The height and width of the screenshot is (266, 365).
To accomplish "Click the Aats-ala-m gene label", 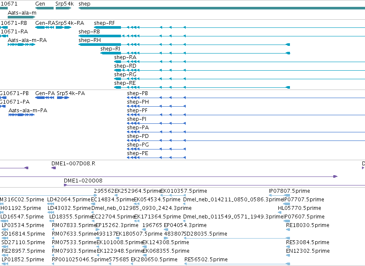I will coord(22,13).
